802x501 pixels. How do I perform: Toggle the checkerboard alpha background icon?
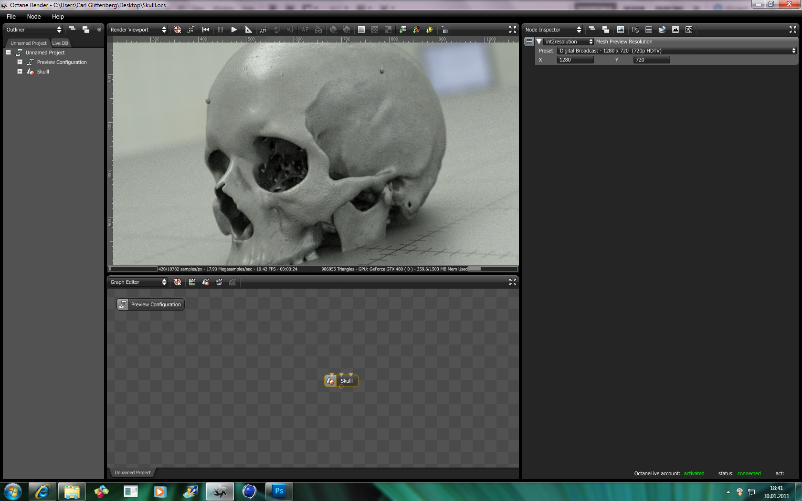[375, 30]
